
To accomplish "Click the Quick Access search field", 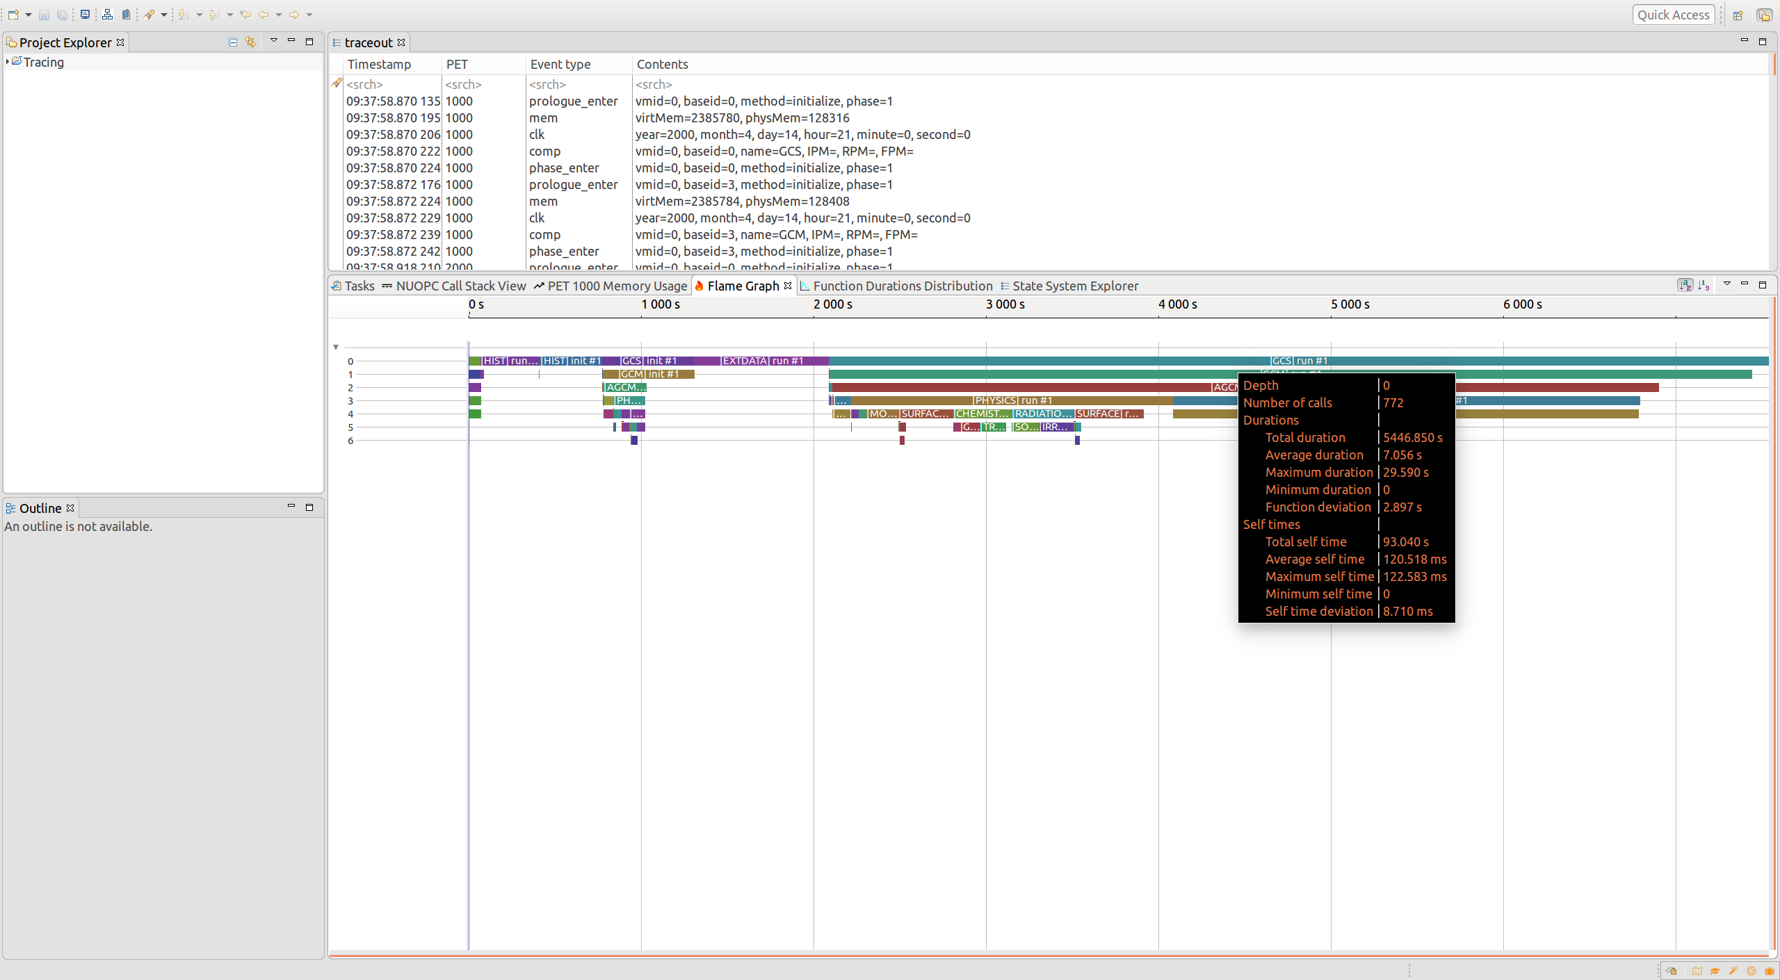I will tap(1674, 15).
